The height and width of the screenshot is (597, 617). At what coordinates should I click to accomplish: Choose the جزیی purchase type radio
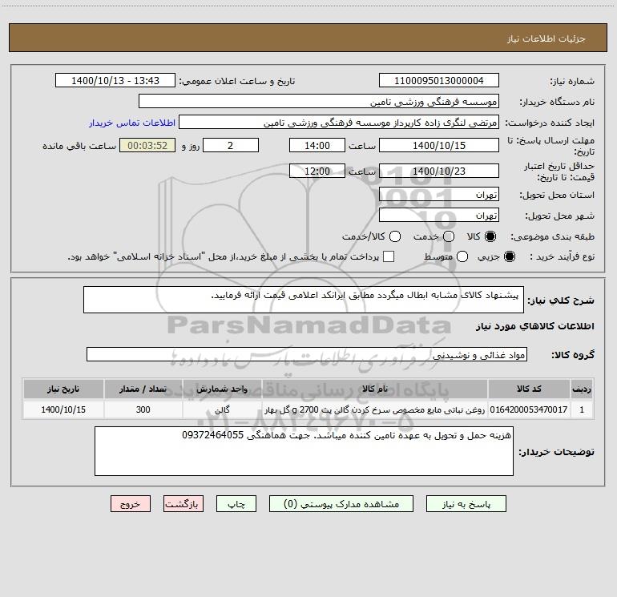tap(510, 256)
